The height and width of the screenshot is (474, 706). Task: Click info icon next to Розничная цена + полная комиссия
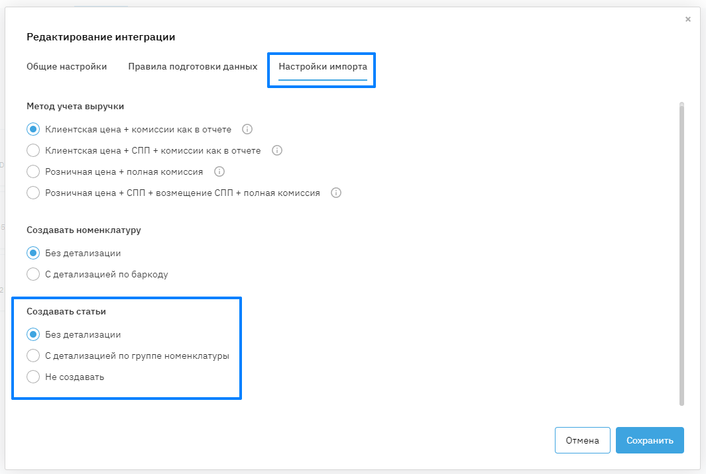coord(219,171)
